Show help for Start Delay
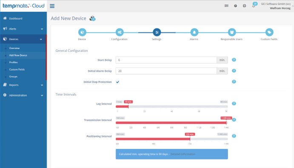Viewport: 294px width, 168px height. click(x=234, y=60)
